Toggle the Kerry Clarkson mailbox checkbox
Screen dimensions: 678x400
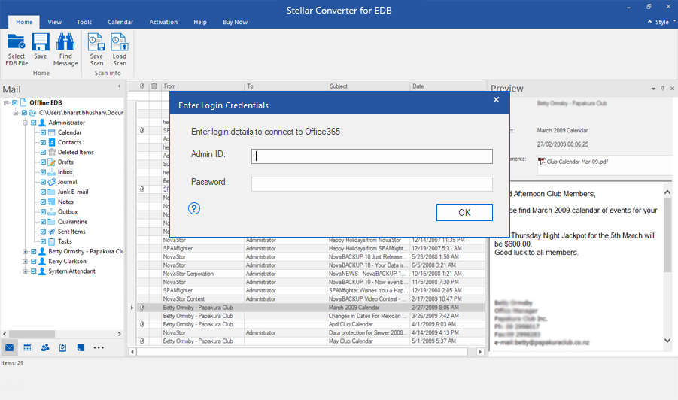point(34,262)
